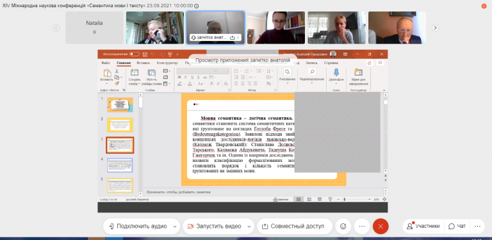Expand video options arrow next to Запустить видео
The width and height of the screenshot is (492, 240).
click(249, 227)
